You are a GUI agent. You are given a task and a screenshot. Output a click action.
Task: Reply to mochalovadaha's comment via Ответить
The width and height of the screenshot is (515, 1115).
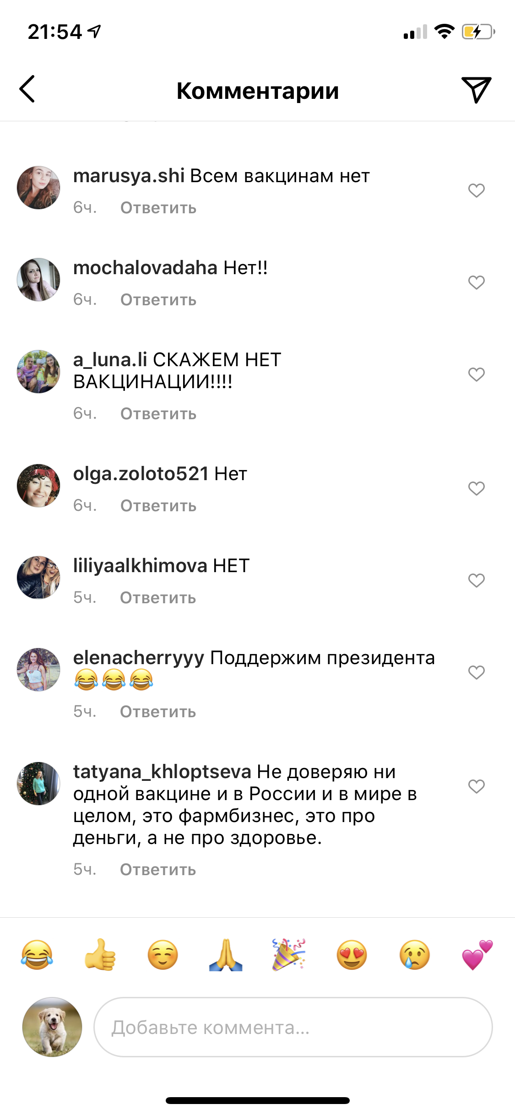(x=158, y=300)
